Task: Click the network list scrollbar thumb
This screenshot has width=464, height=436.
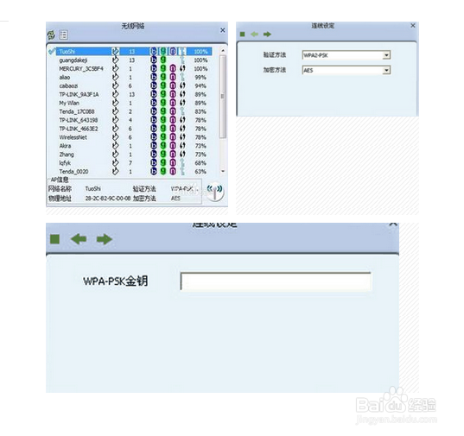Action: [x=223, y=97]
